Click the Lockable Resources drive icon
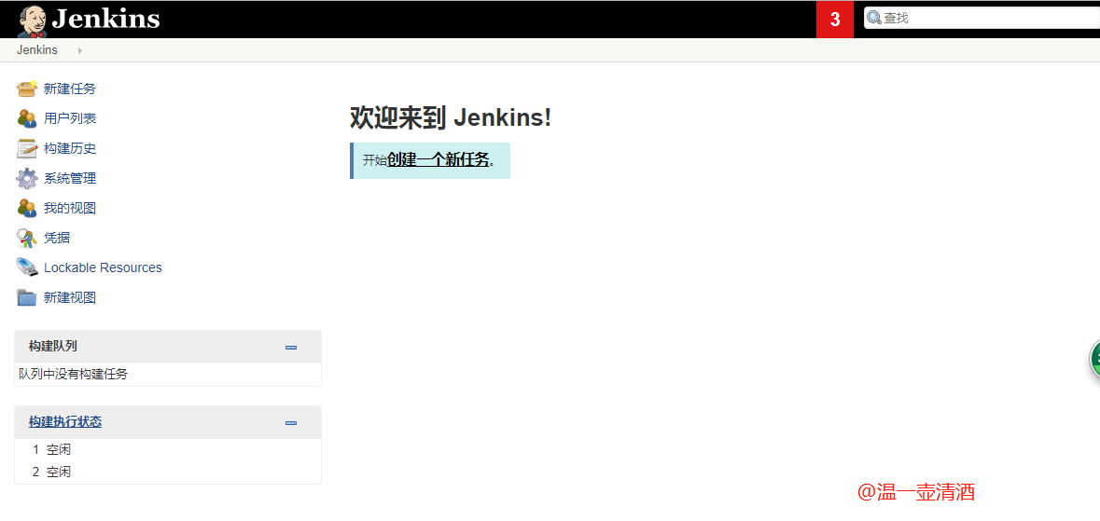Viewport: 1100px width, 521px height. click(x=27, y=267)
